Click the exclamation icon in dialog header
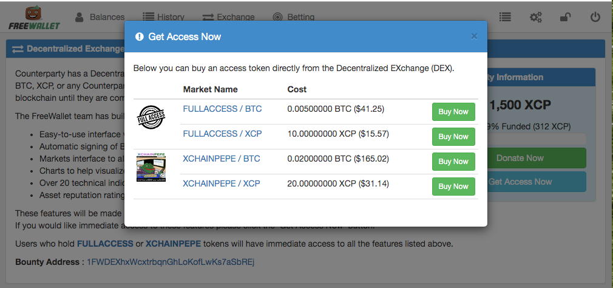The image size is (613, 288). pos(139,37)
